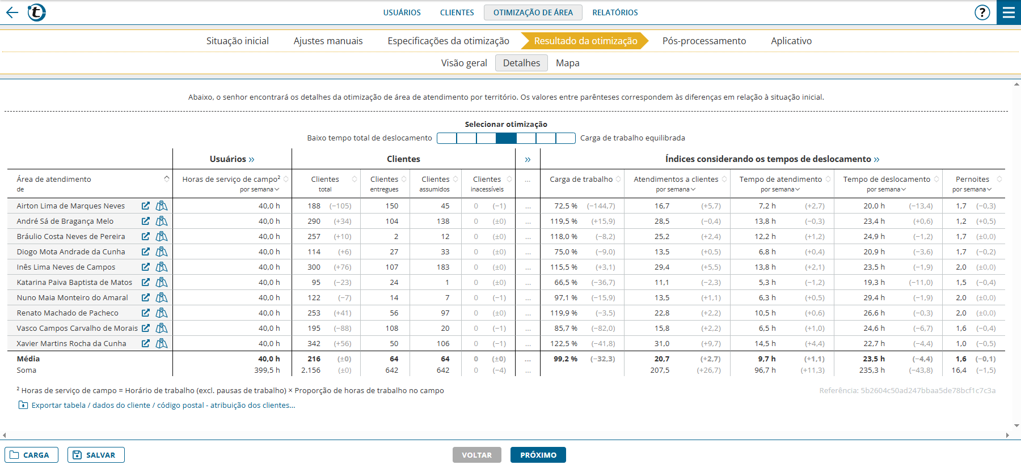Sort Área de atendimento column ascending
This screenshot has height=469, width=1021.
tap(167, 178)
